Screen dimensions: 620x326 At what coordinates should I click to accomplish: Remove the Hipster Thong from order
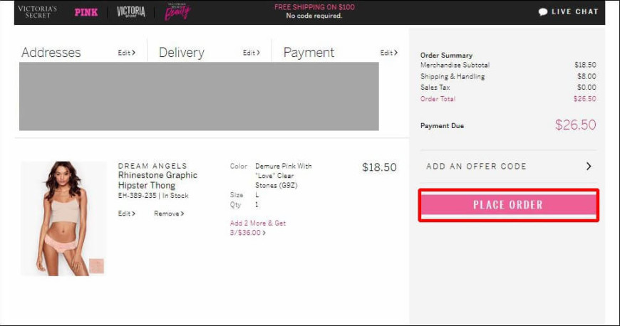(x=168, y=214)
